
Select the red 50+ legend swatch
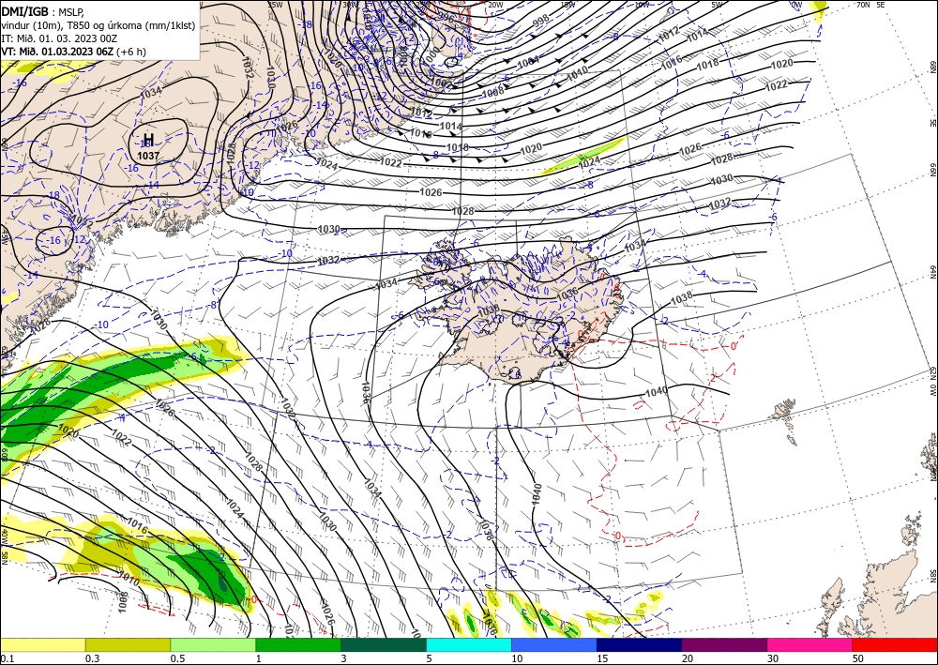(x=895, y=644)
